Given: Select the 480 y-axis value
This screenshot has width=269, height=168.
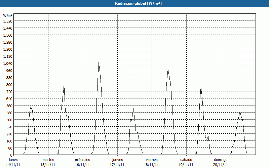Looking at the screenshot, I should (x=9, y=113).
